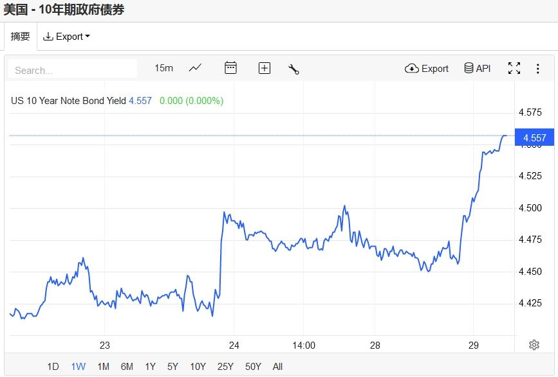Select the 1Y time range
Image resolution: width=558 pixels, height=377 pixels.
[x=150, y=367]
